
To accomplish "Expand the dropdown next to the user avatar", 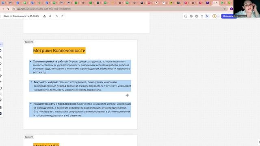I will coord(218,16).
